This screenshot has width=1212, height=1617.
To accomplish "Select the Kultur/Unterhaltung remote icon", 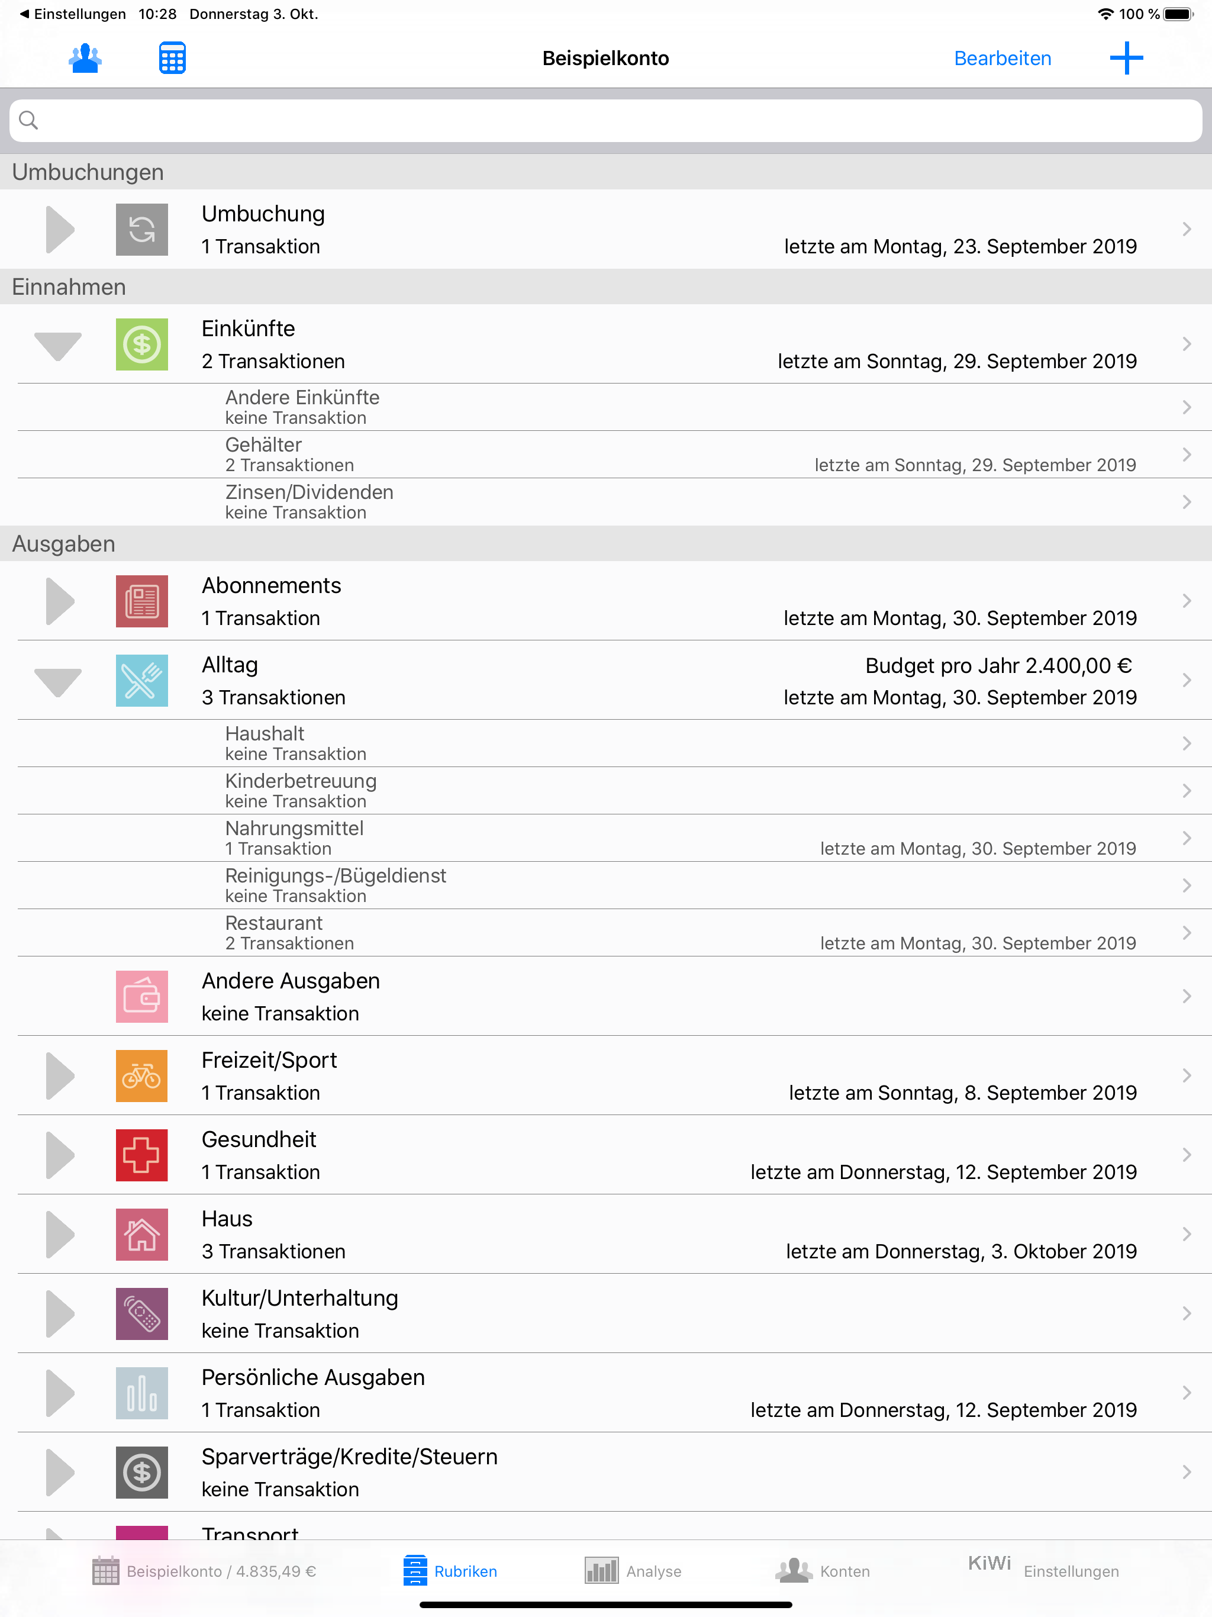I will coord(141,1313).
